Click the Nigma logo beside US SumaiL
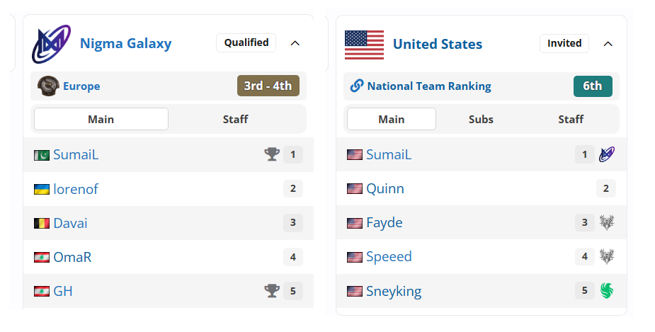The image size is (655, 332). [x=607, y=154]
